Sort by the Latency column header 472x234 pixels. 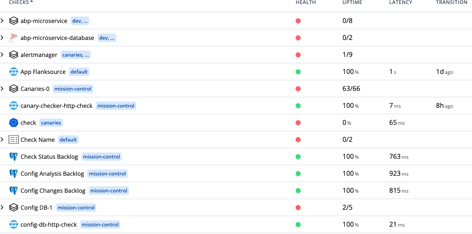pyautogui.click(x=401, y=2)
